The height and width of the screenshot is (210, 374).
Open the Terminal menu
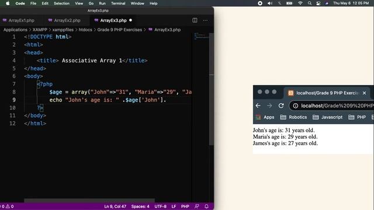coord(118,3)
